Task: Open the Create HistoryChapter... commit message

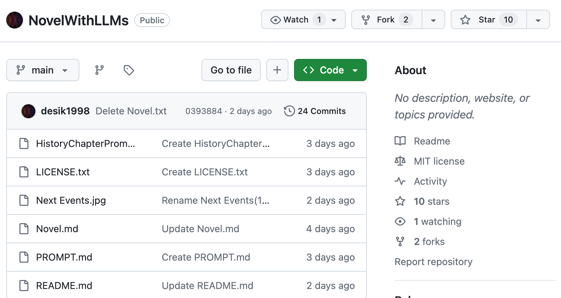Action: pyautogui.click(x=216, y=143)
